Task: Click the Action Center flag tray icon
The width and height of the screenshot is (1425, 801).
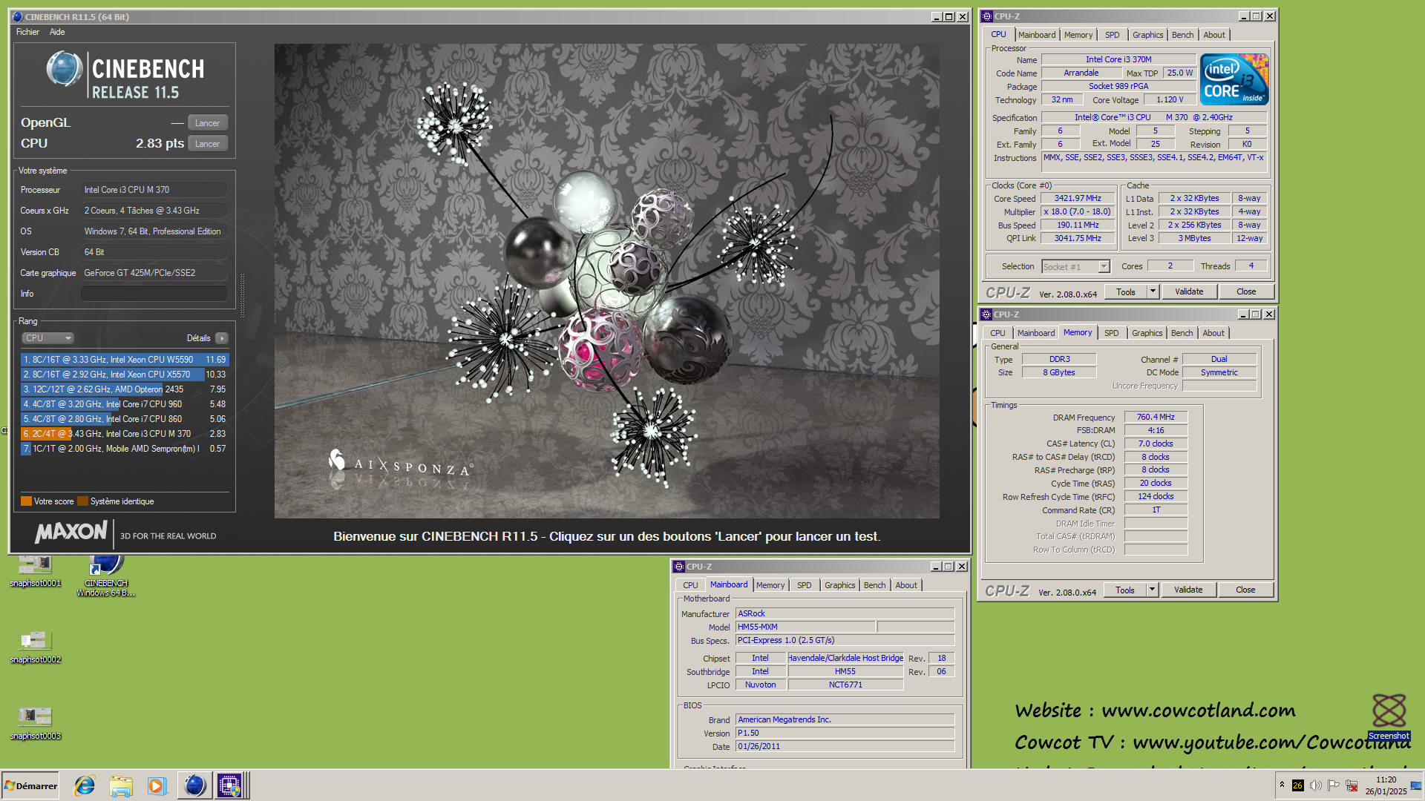Action: point(1334,785)
